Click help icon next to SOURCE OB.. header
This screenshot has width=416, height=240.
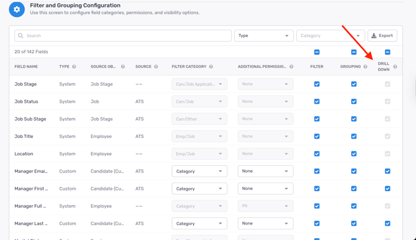[x=123, y=67]
